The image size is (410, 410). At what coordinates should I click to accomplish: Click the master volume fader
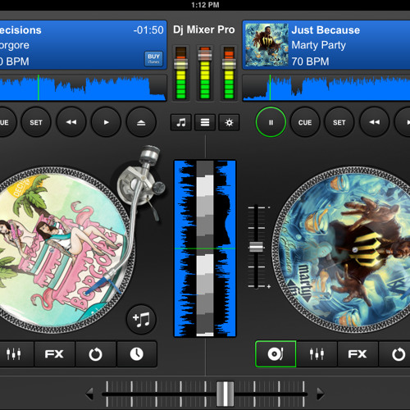(205, 56)
